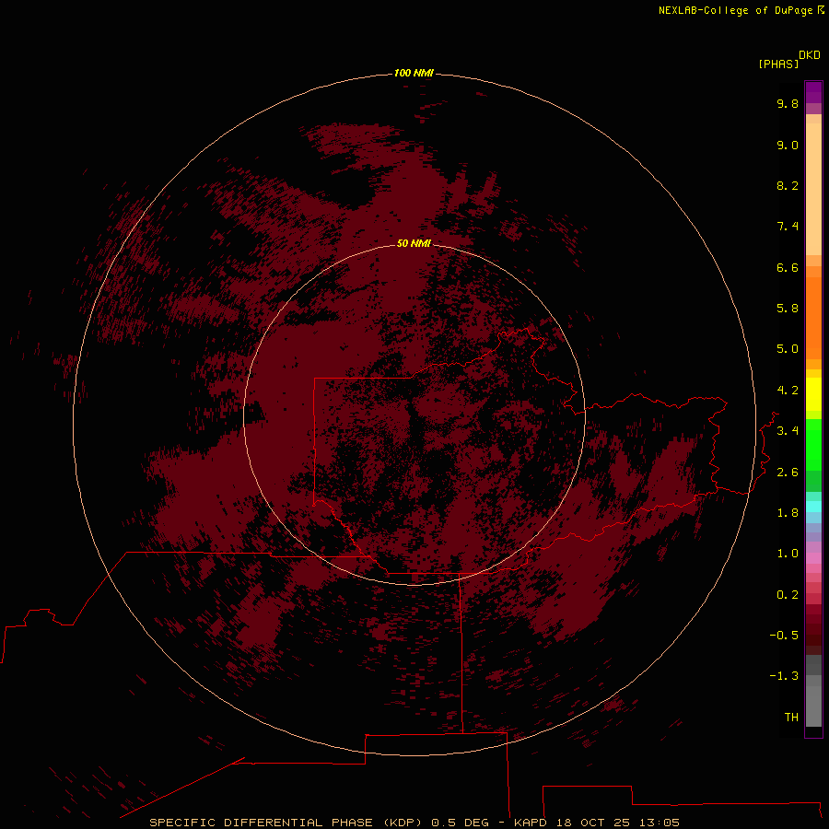Viewport: 829px width, 829px height.
Task: Click the 5.0 legend value
Action: [x=788, y=349]
